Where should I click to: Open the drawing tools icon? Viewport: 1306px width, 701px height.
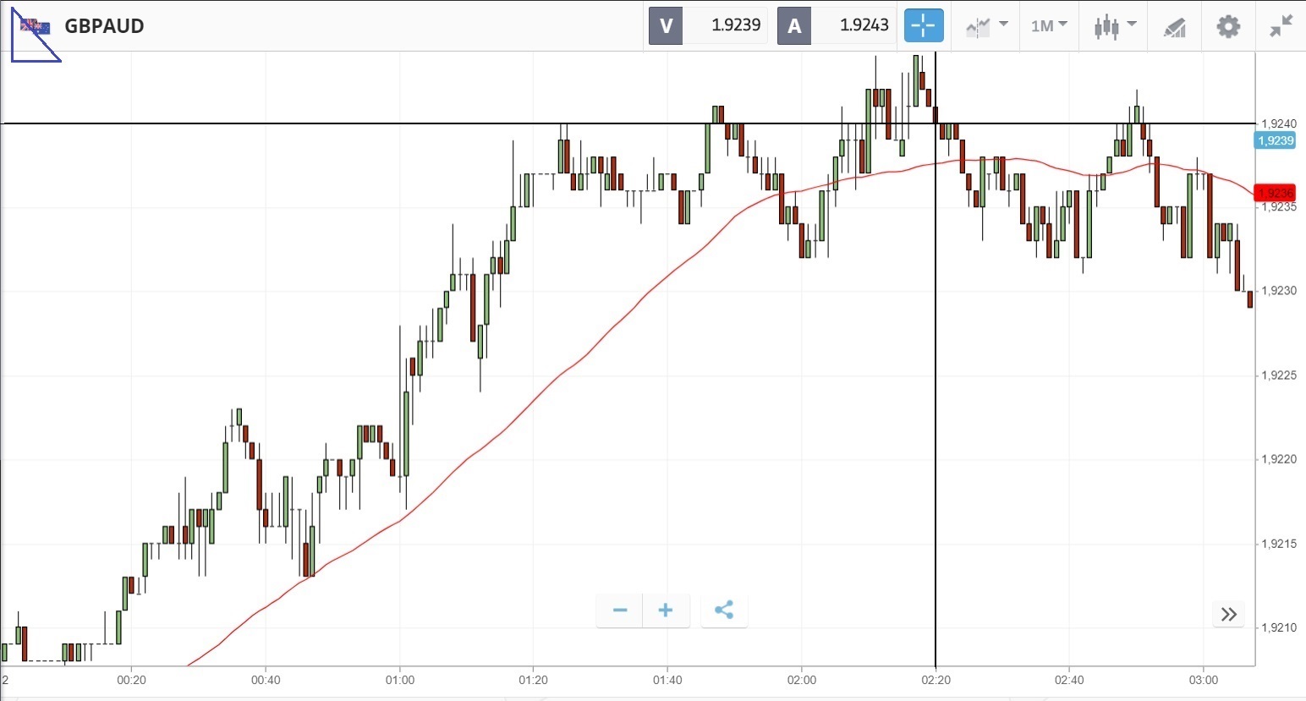pos(1174,27)
